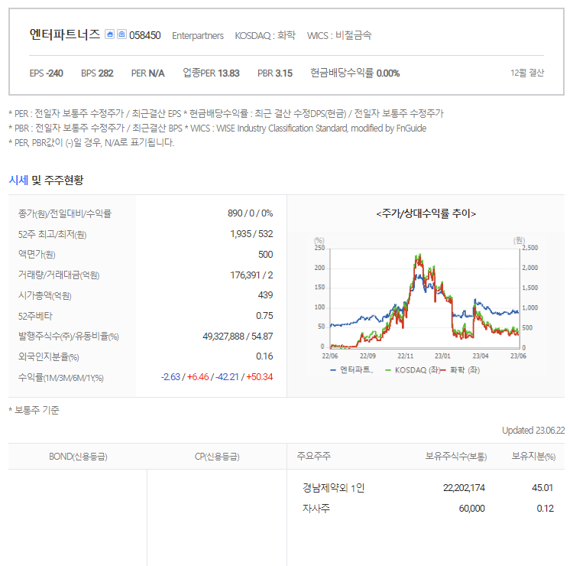This screenshot has height=566, width=573.
Task: Click the 수익률(1M/3M/6M/1Y,%) row label
Action: tap(61, 378)
